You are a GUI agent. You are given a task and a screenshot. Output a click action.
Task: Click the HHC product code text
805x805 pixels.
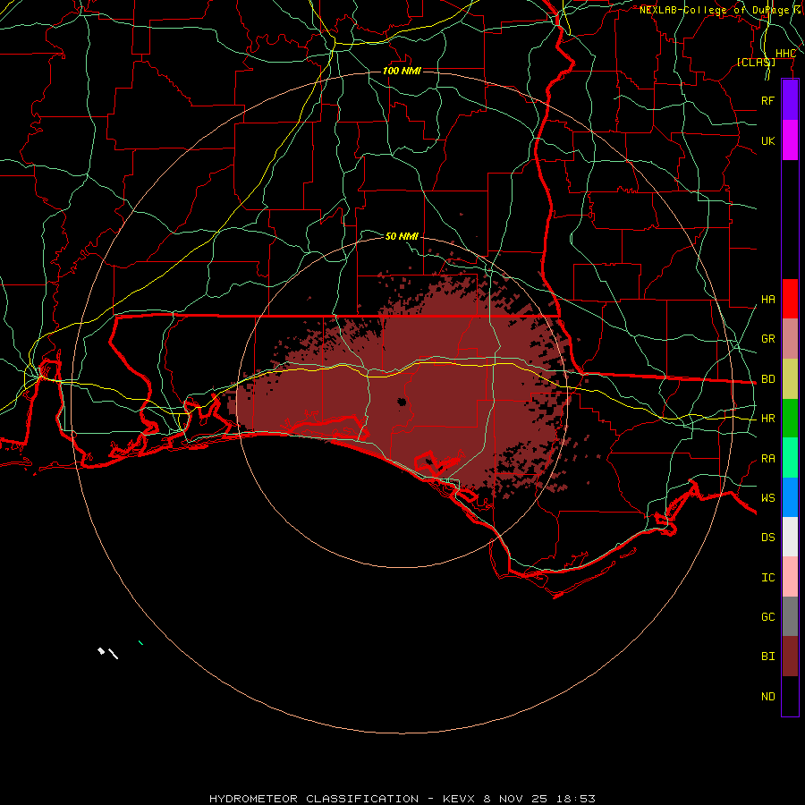pos(785,54)
